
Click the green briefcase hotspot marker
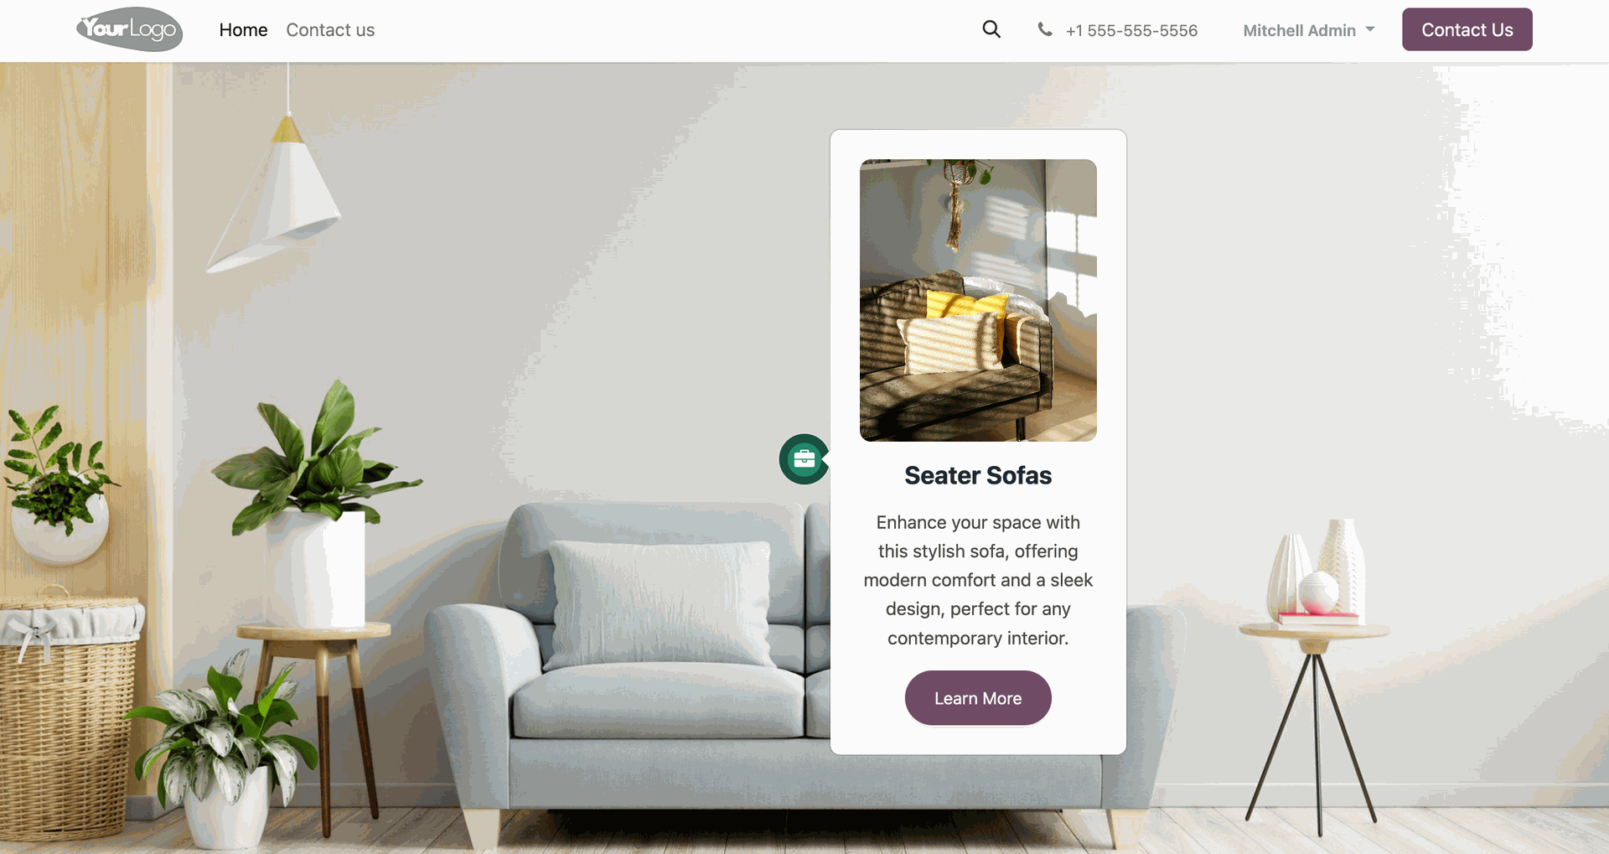click(804, 459)
